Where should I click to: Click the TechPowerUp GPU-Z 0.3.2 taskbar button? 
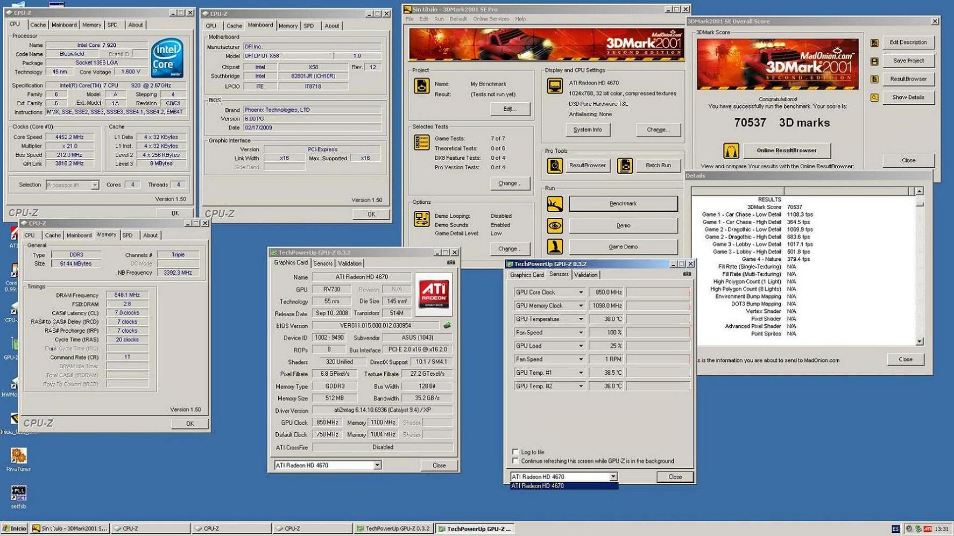pyautogui.click(x=393, y=528)
